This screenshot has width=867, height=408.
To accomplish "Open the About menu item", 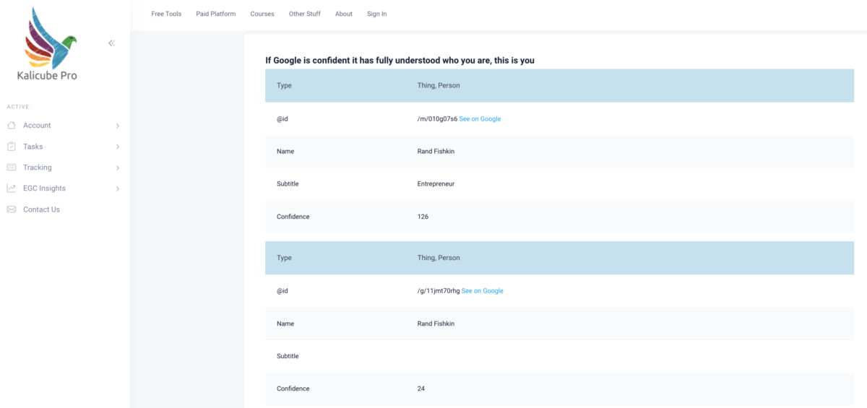I will tap(344, 14).
